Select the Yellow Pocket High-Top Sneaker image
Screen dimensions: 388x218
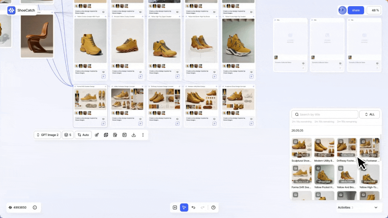tap(238, 41)
